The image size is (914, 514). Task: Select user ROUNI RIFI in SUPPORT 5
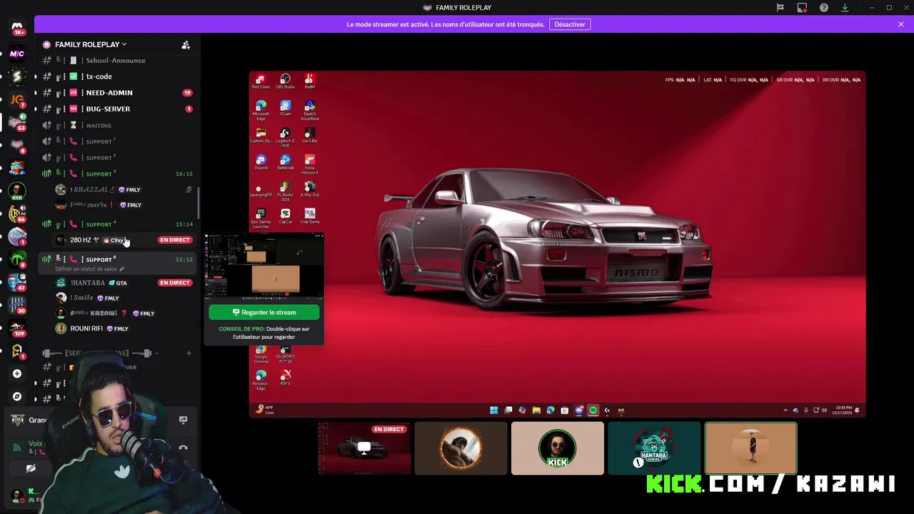click(x=123, y=328)
